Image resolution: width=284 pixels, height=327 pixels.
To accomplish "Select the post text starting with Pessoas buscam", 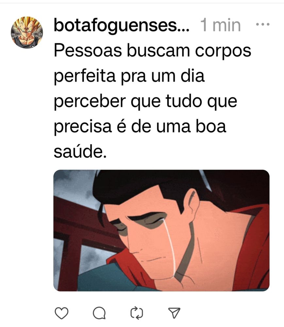I will (x=152, y=101).
